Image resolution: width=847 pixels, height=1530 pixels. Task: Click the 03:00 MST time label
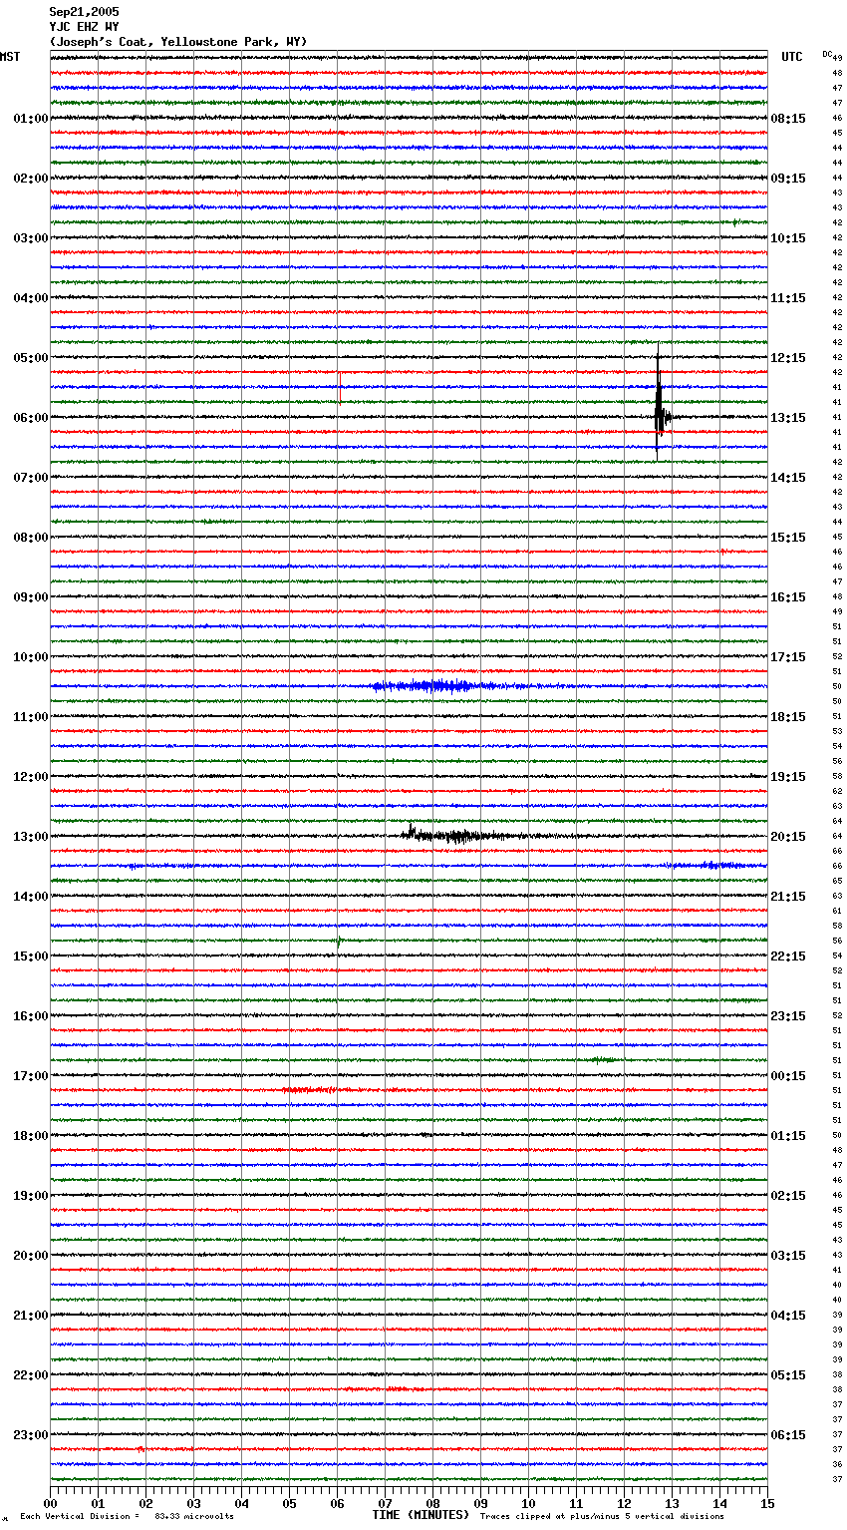[x=31, y=238]
